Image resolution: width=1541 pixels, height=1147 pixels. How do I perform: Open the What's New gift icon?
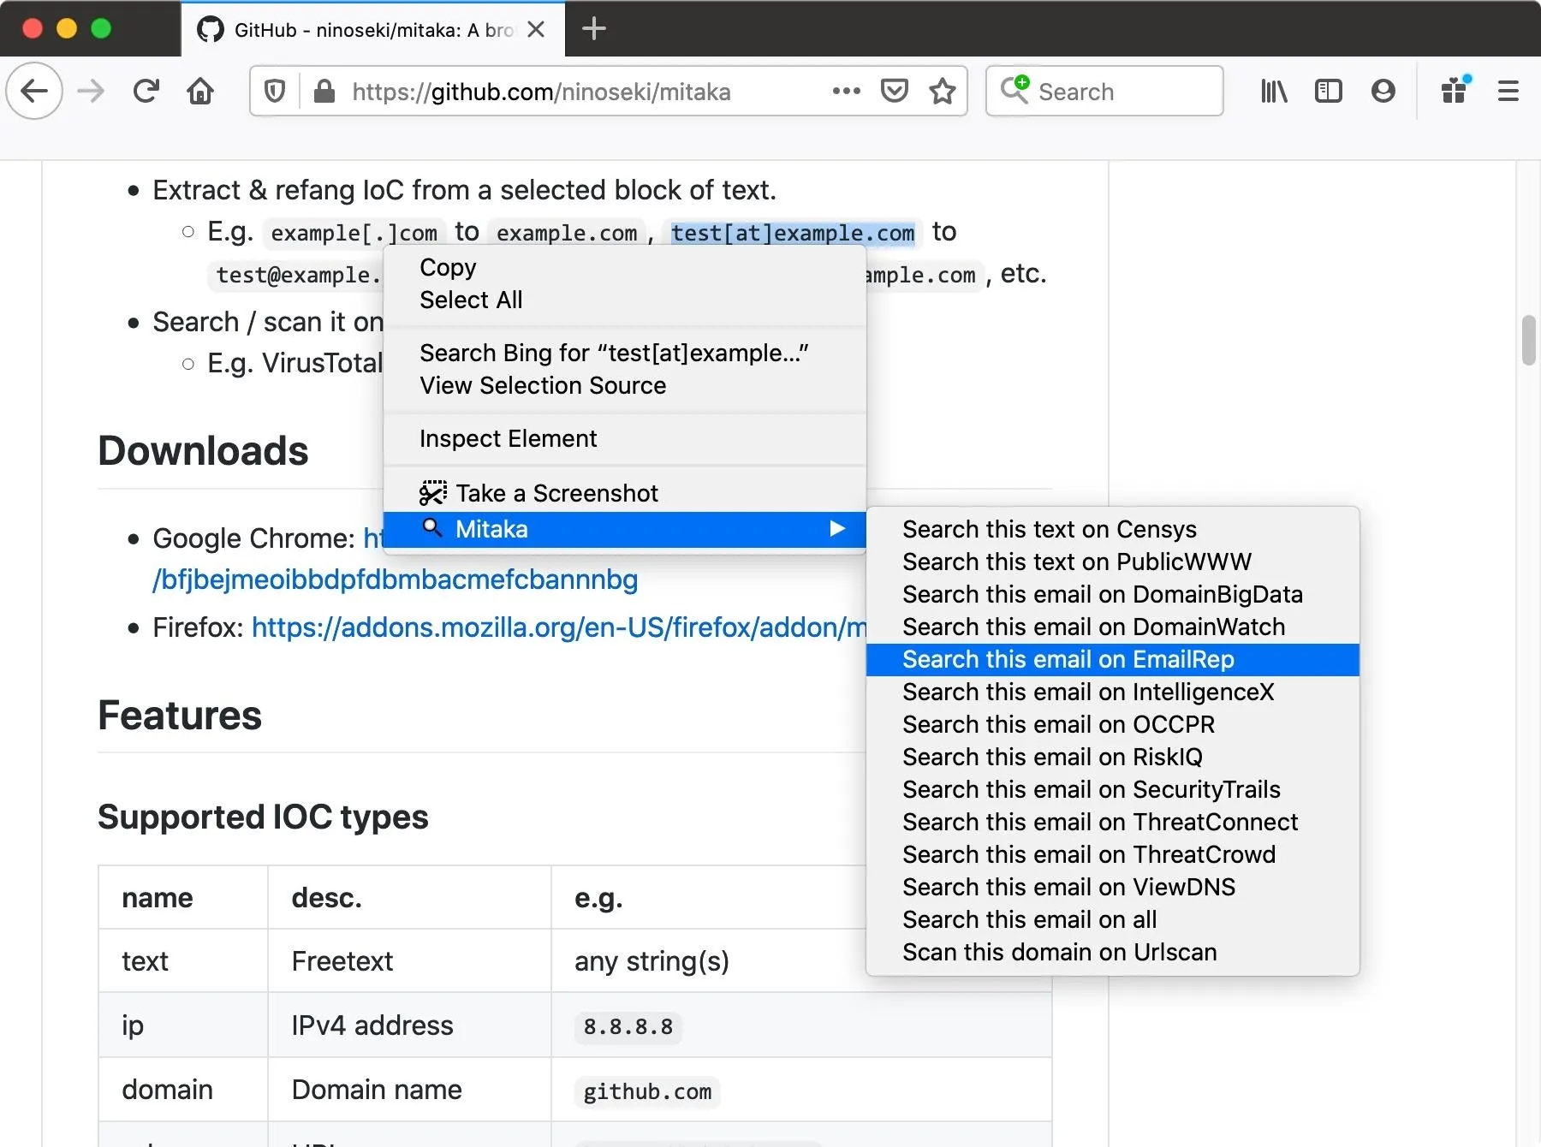point(1455,89)
